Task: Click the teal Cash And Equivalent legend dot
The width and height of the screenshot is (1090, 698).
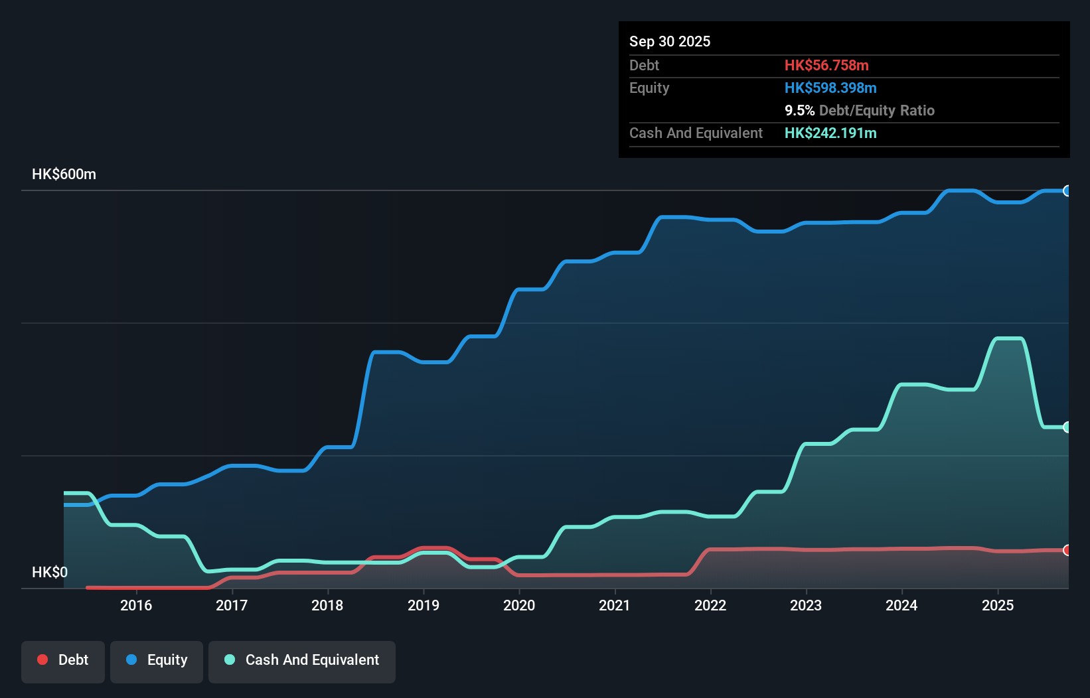Action: pos(229,660)
